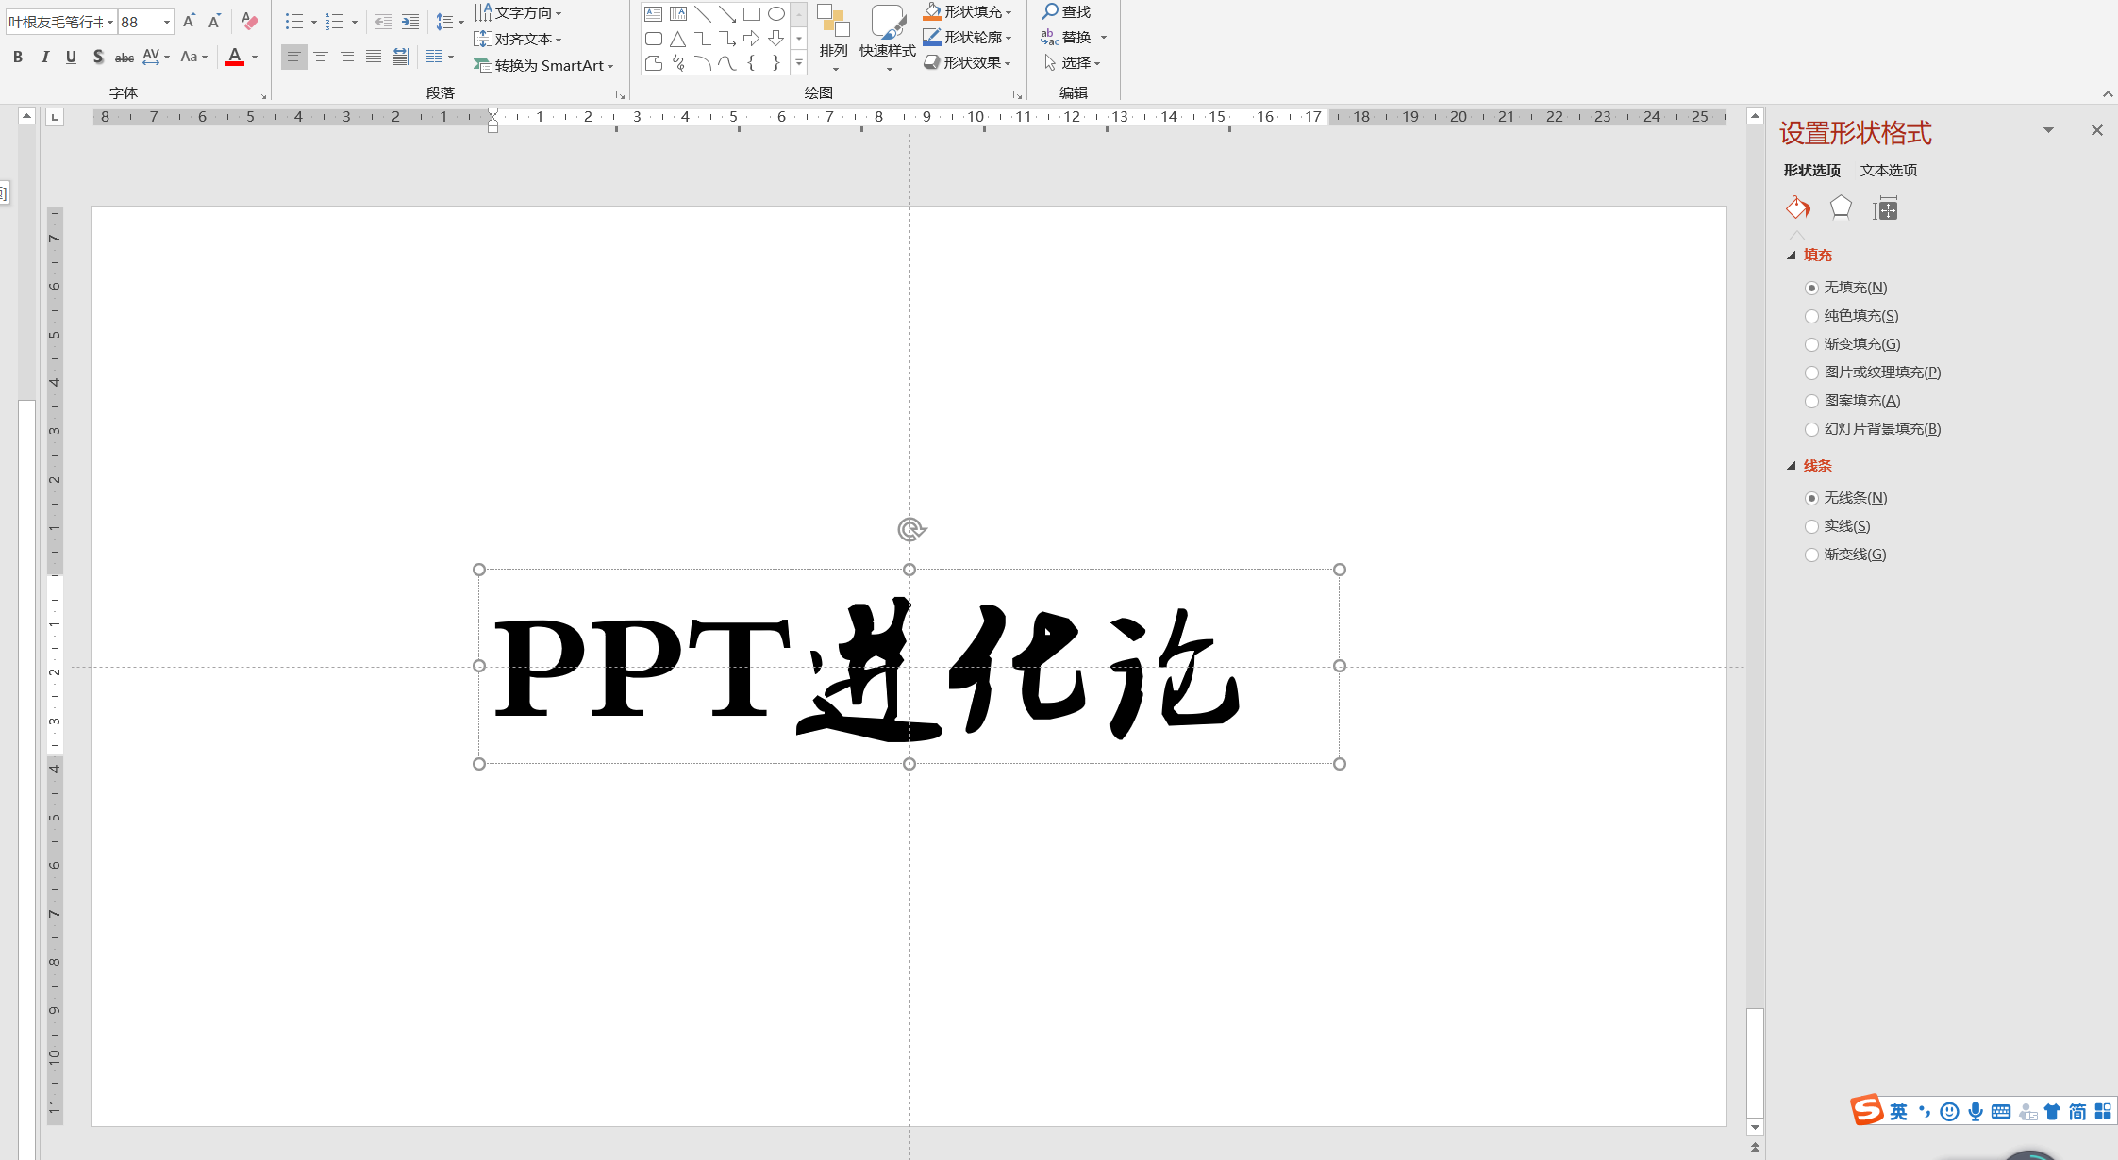This screenshot has height=1160, width=2118.
Task: Expand the shapes gallery
Action: pyautogui.click(x=799, y=63)
